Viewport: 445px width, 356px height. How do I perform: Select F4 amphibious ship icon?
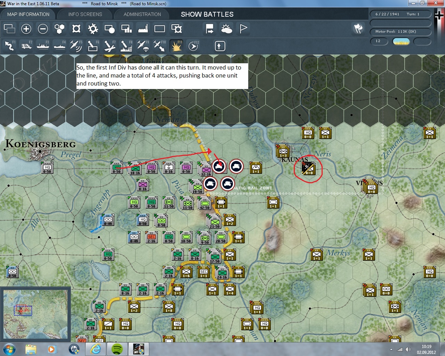coord(59,46)
